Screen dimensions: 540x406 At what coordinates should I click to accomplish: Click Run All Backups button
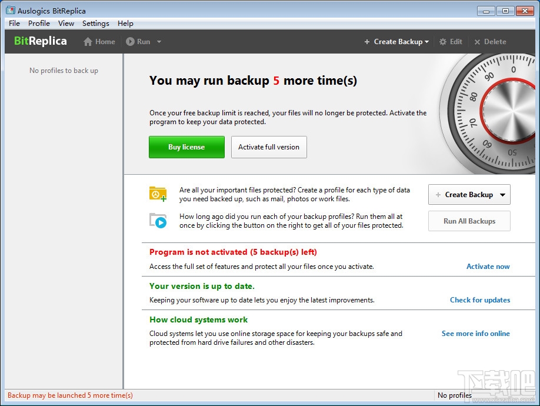(469, 221)
